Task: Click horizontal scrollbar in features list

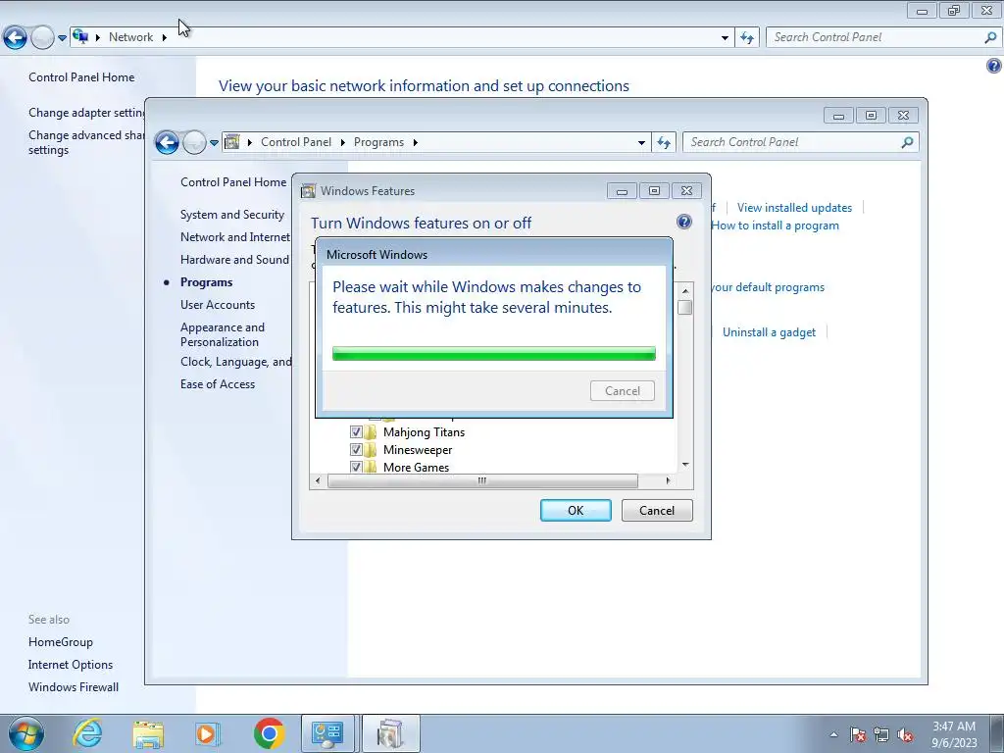Action: [482, 480]
